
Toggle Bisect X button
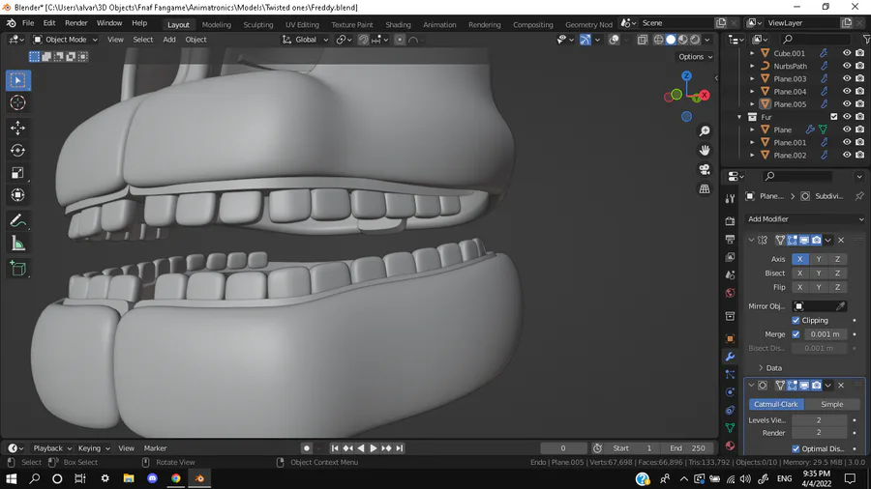(x=800, y=273)
